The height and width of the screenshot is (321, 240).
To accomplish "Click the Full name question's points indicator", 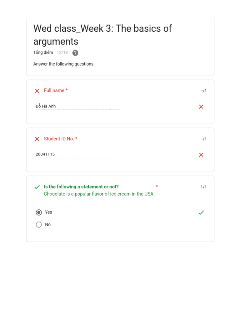I will 203,91.
